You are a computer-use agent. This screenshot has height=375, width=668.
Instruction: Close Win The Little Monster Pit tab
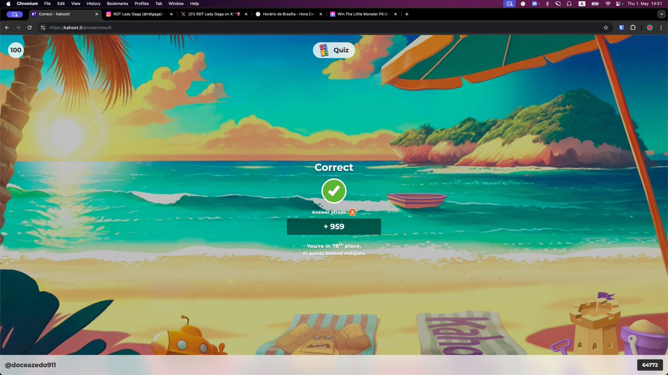click(395, 14)
